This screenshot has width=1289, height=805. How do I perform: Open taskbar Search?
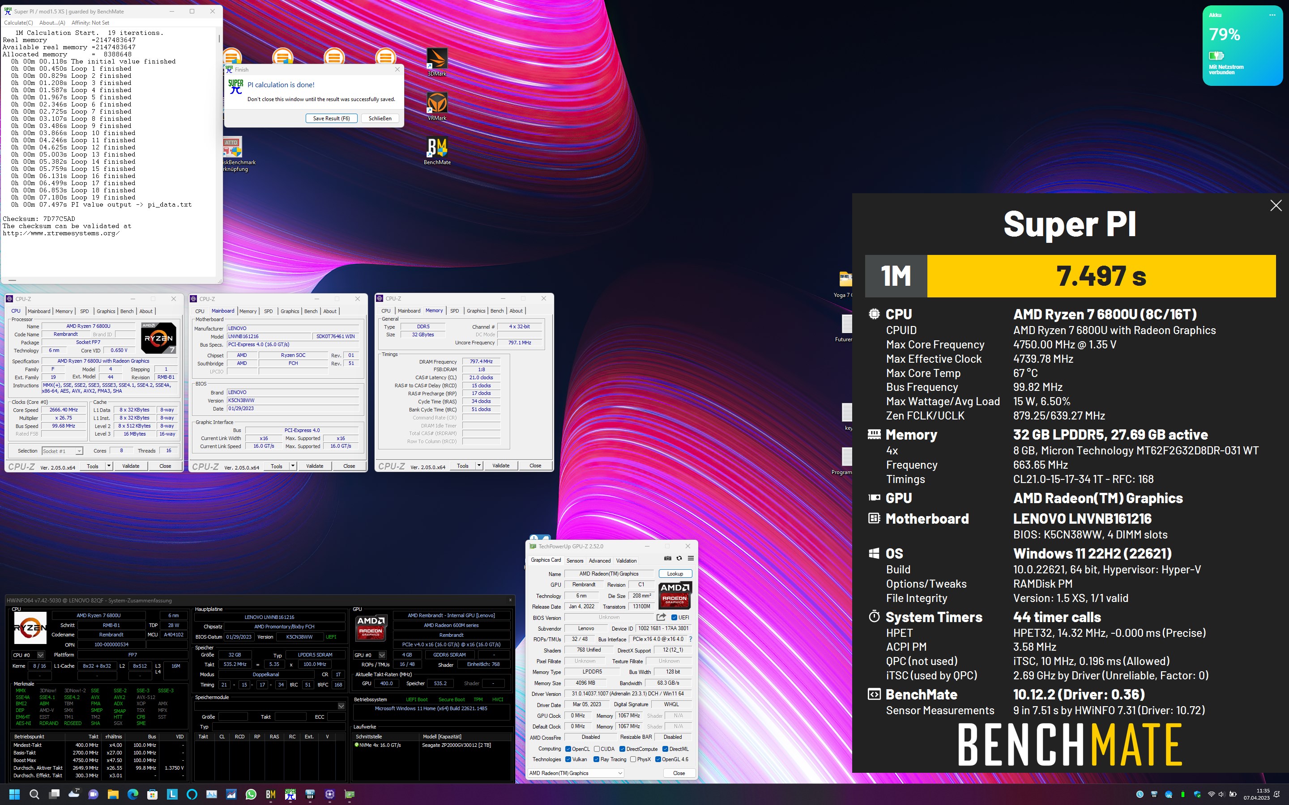point(34,794)
